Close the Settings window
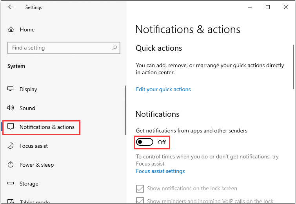 (x=286, y=7)
